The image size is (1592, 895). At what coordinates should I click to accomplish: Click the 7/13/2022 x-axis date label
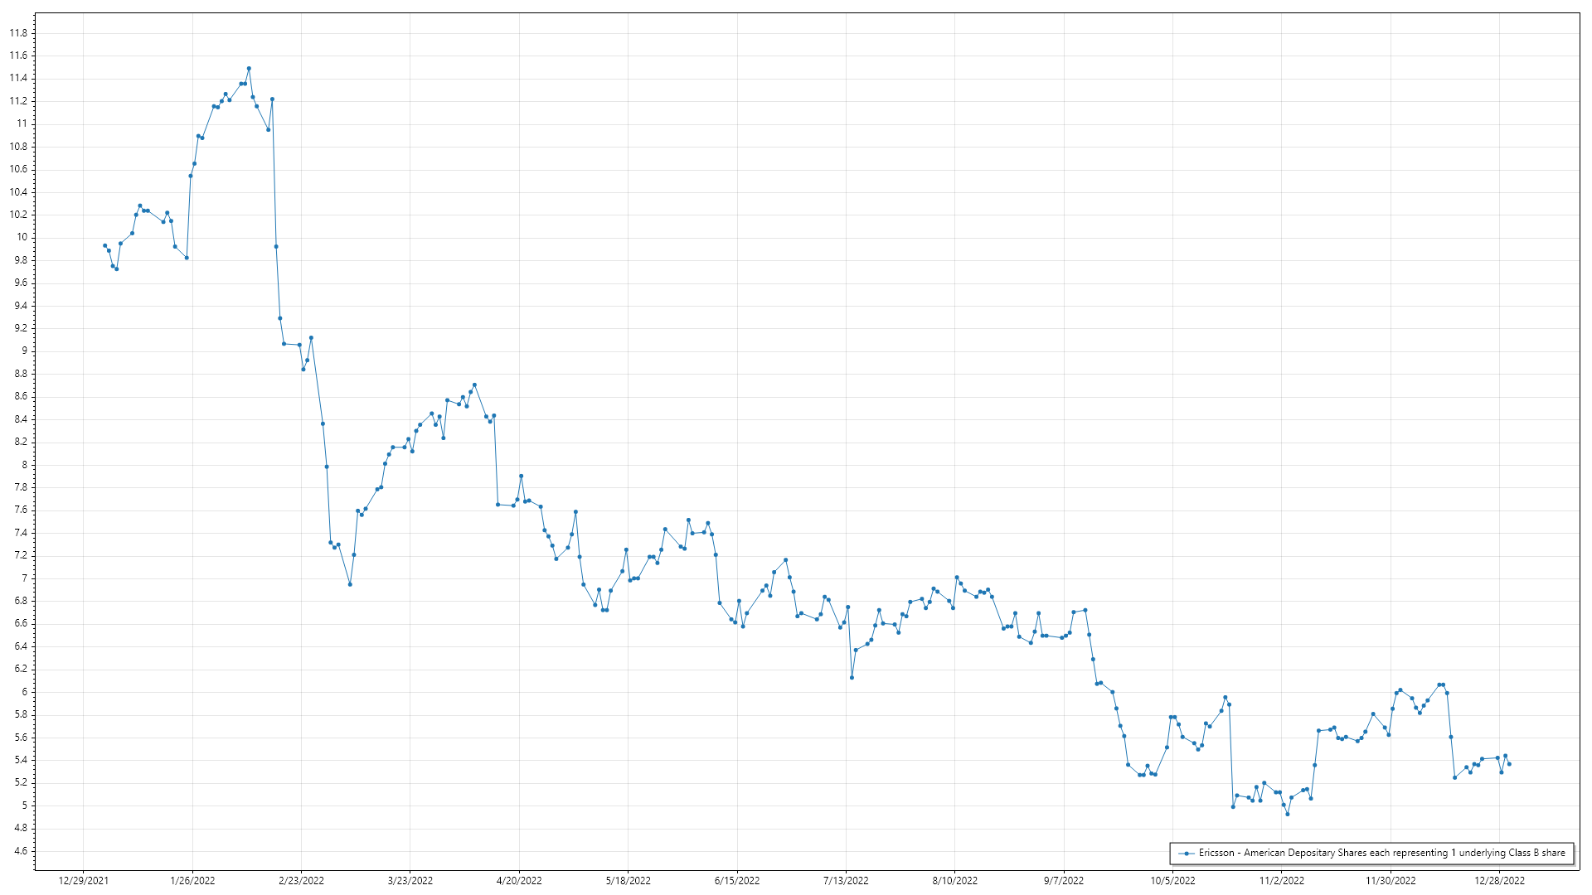click(846, 881)
